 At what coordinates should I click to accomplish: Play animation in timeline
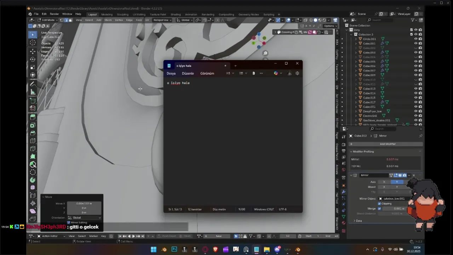click(133, 236)
